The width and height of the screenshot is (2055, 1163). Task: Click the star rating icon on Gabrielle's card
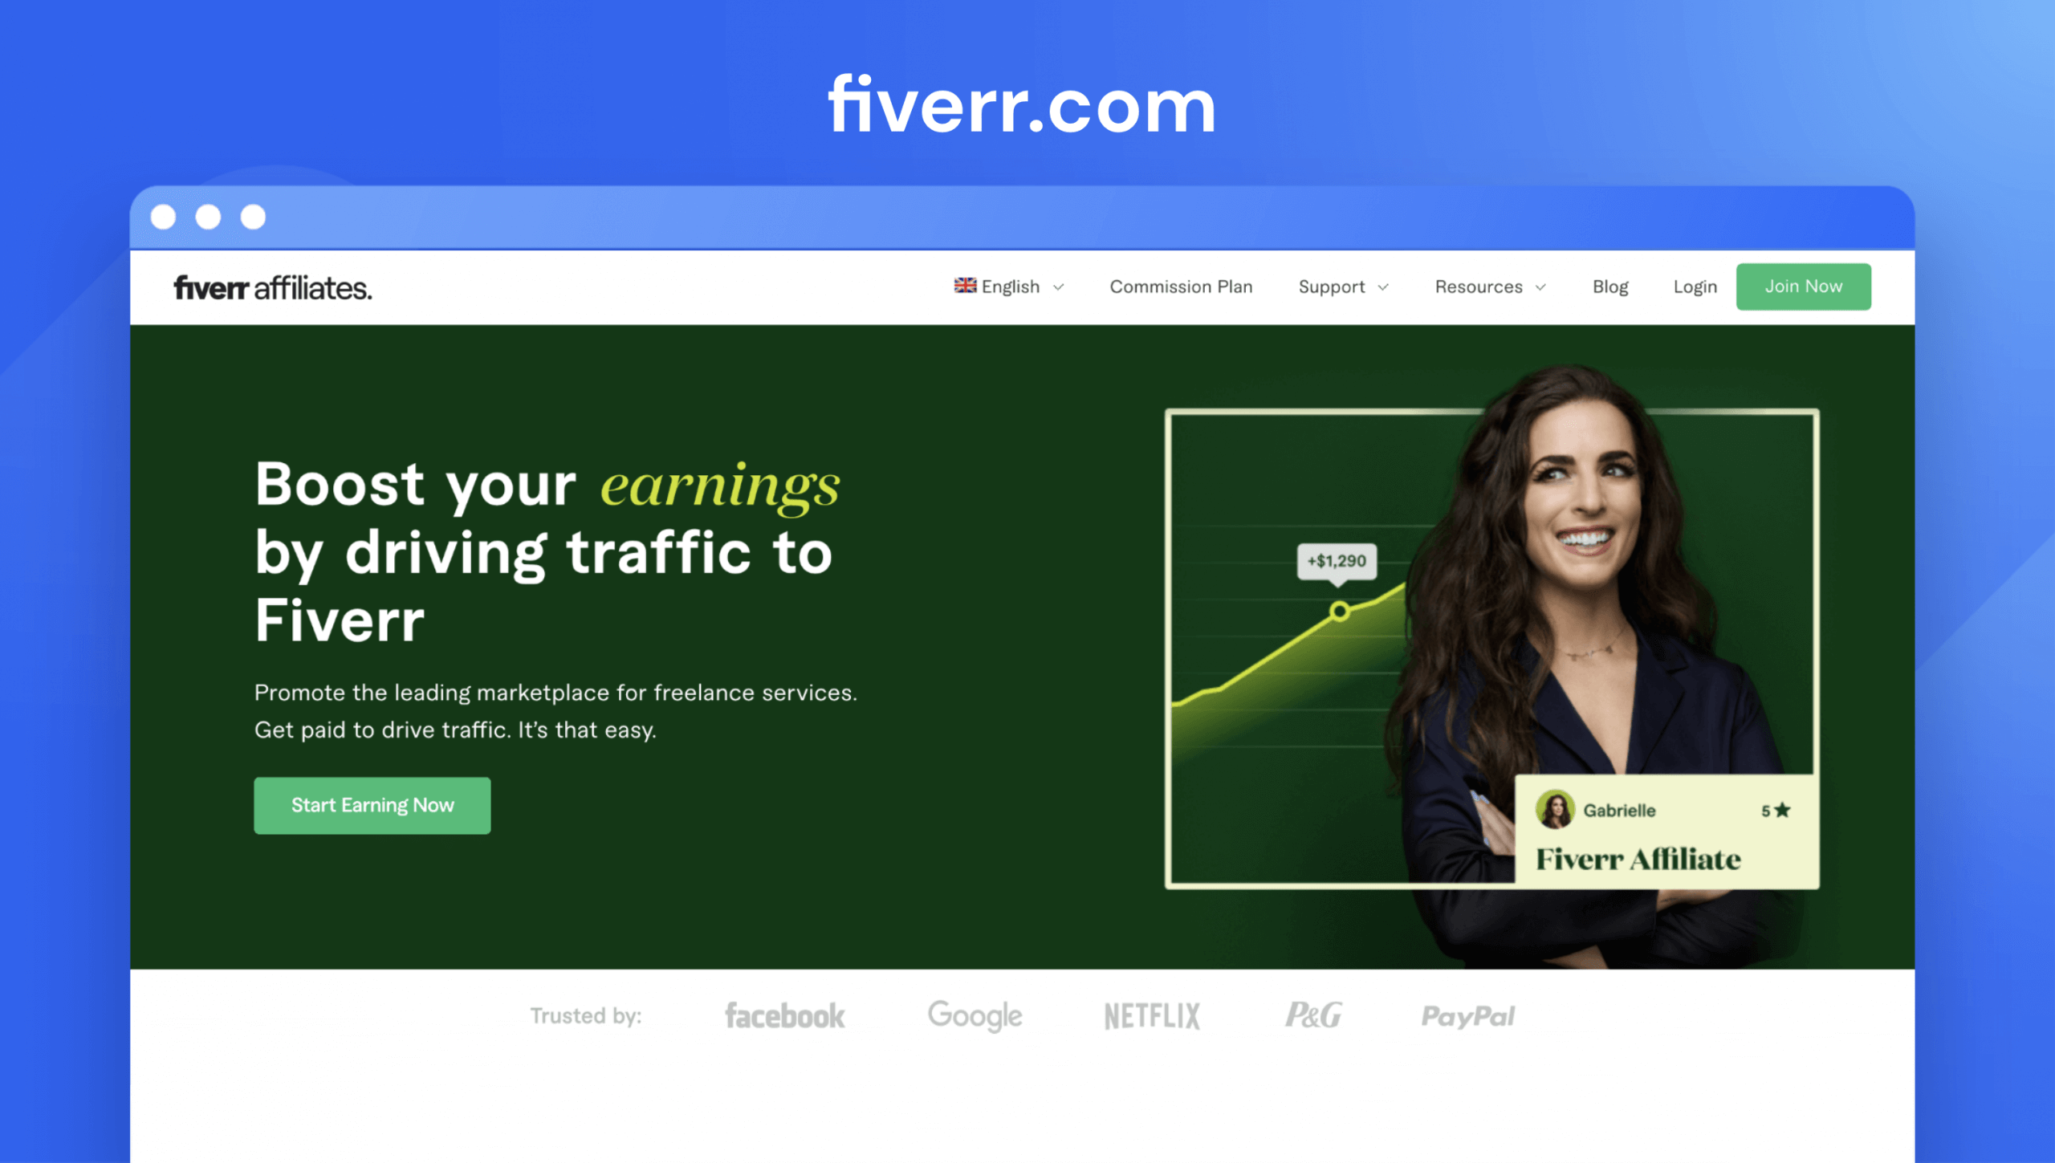coord(1785,810)
